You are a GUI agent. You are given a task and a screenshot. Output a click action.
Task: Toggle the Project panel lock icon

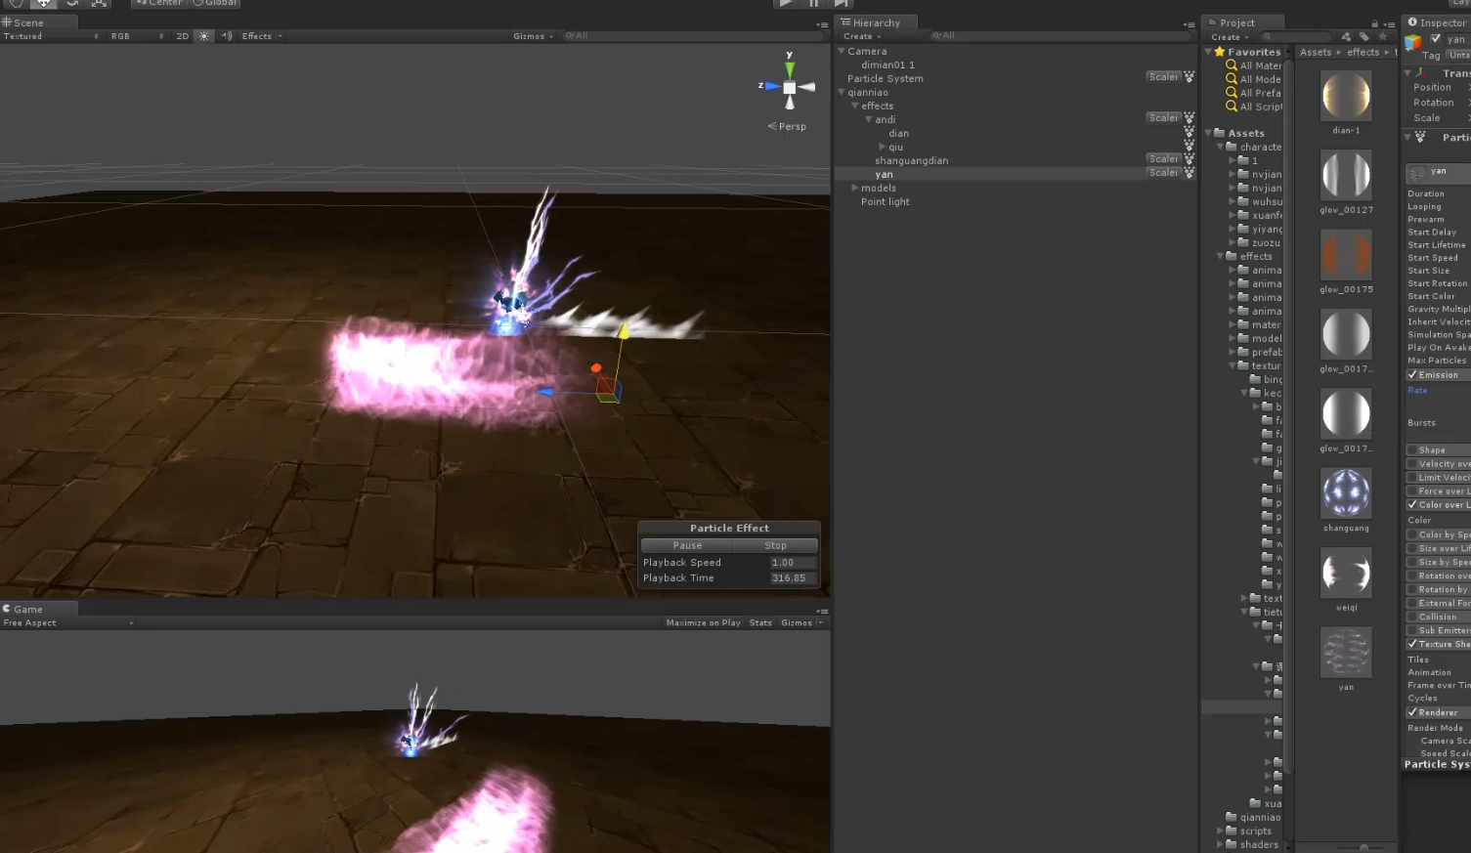pos(1374,23)
